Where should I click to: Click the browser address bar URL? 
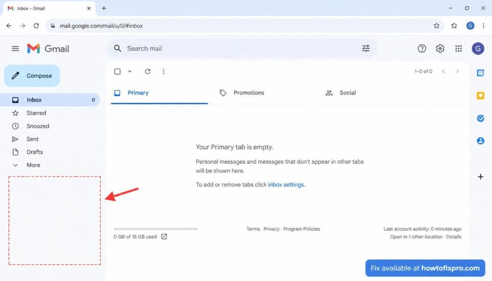coord(101,26)
